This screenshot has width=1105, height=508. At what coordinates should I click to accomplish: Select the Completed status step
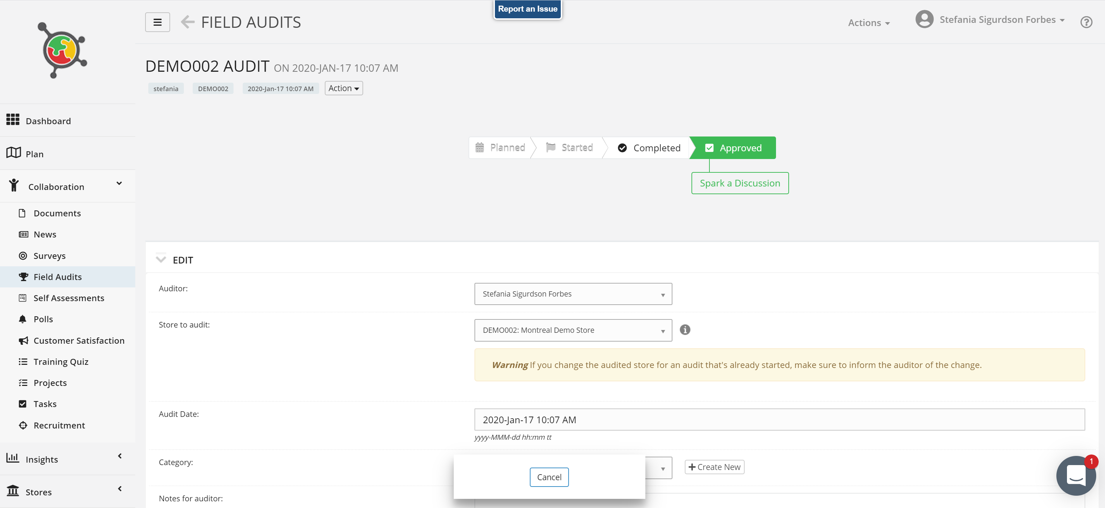click(648, 148)
